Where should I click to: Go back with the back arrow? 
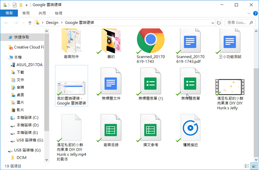[x=6, y=23]
